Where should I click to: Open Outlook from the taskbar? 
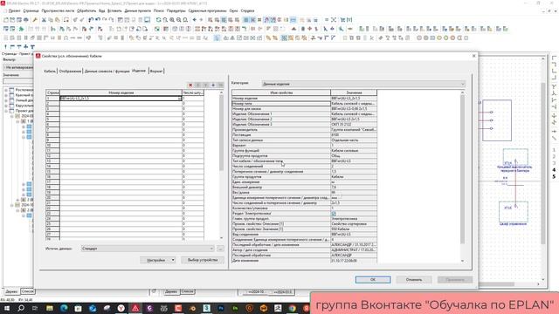pyautogui.click(x=93, y=308)
